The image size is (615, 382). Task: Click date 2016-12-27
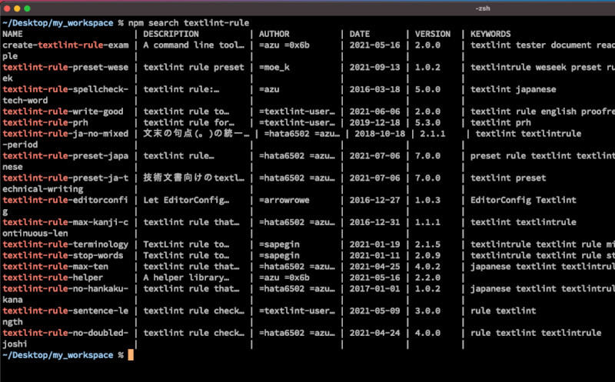click(x=374, y=200)
